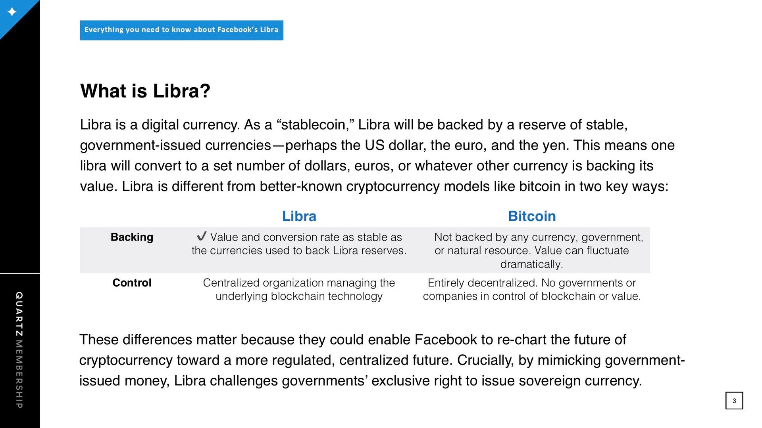Screen dimensions: 762x428
Task: Click the intro paragraph starting Libra is a digital
Action: tap(377, 155)
